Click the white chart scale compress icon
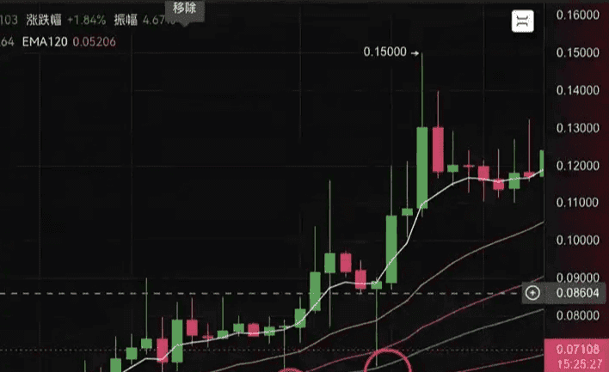Viewport: 609px width, 372px height. (522, 21)
